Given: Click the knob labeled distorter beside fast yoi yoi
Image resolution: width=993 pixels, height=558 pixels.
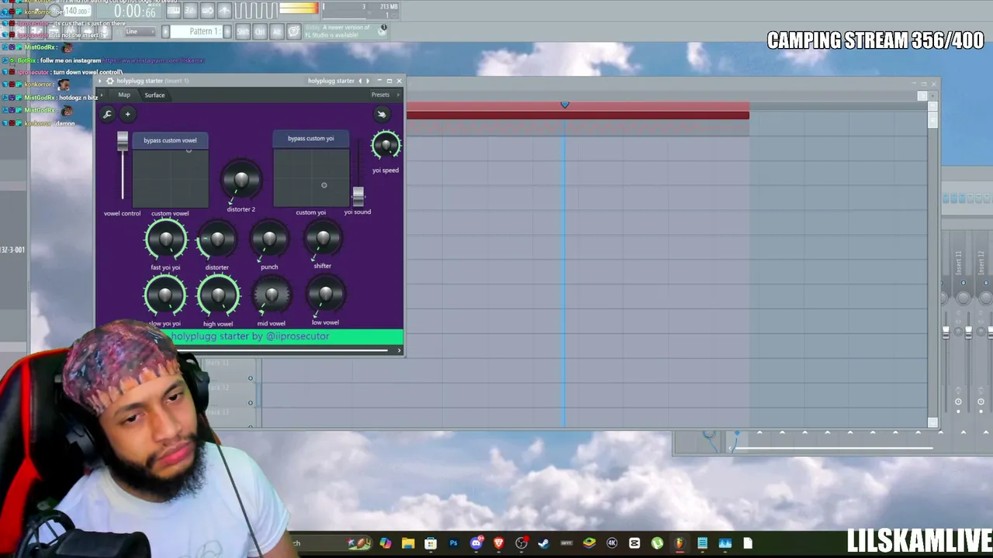Looking at the screenshot, I should click(x=217, y=240).
